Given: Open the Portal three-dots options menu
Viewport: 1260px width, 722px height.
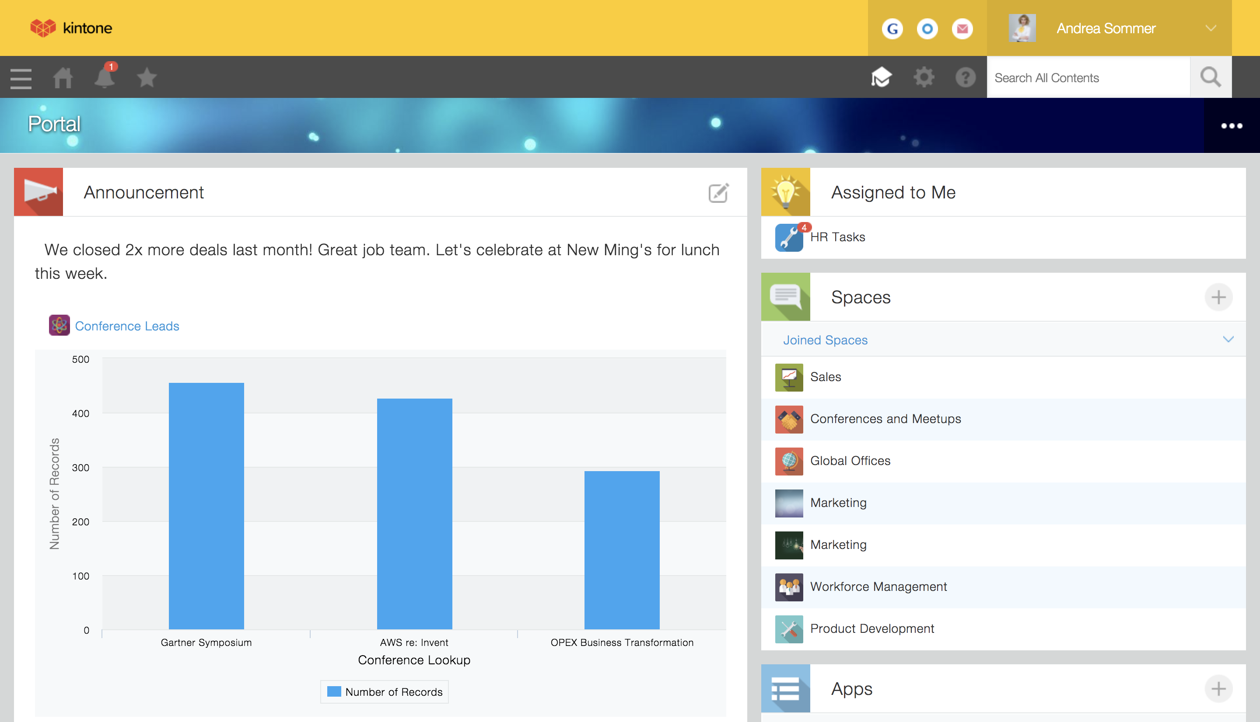Looking at the screenshot, I should pos(1231,126).
